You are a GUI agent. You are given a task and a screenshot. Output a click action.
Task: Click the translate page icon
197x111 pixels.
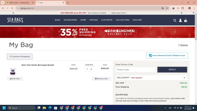click(163, 8)
